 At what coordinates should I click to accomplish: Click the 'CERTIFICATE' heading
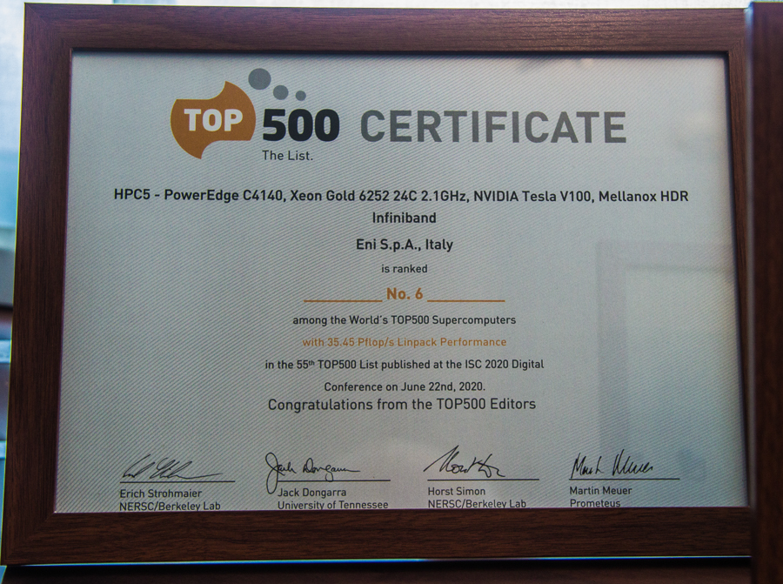[493, 127]
